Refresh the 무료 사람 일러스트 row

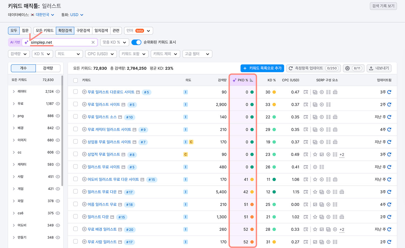(x=389, y=242)
